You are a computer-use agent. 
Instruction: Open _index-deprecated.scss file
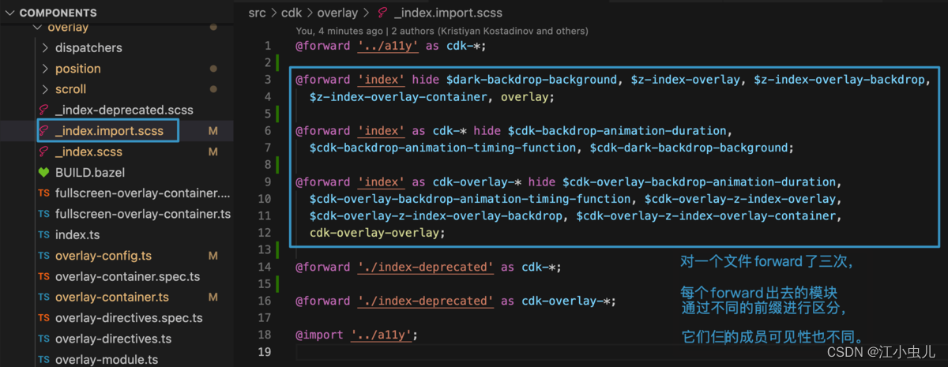coord(124,110)
